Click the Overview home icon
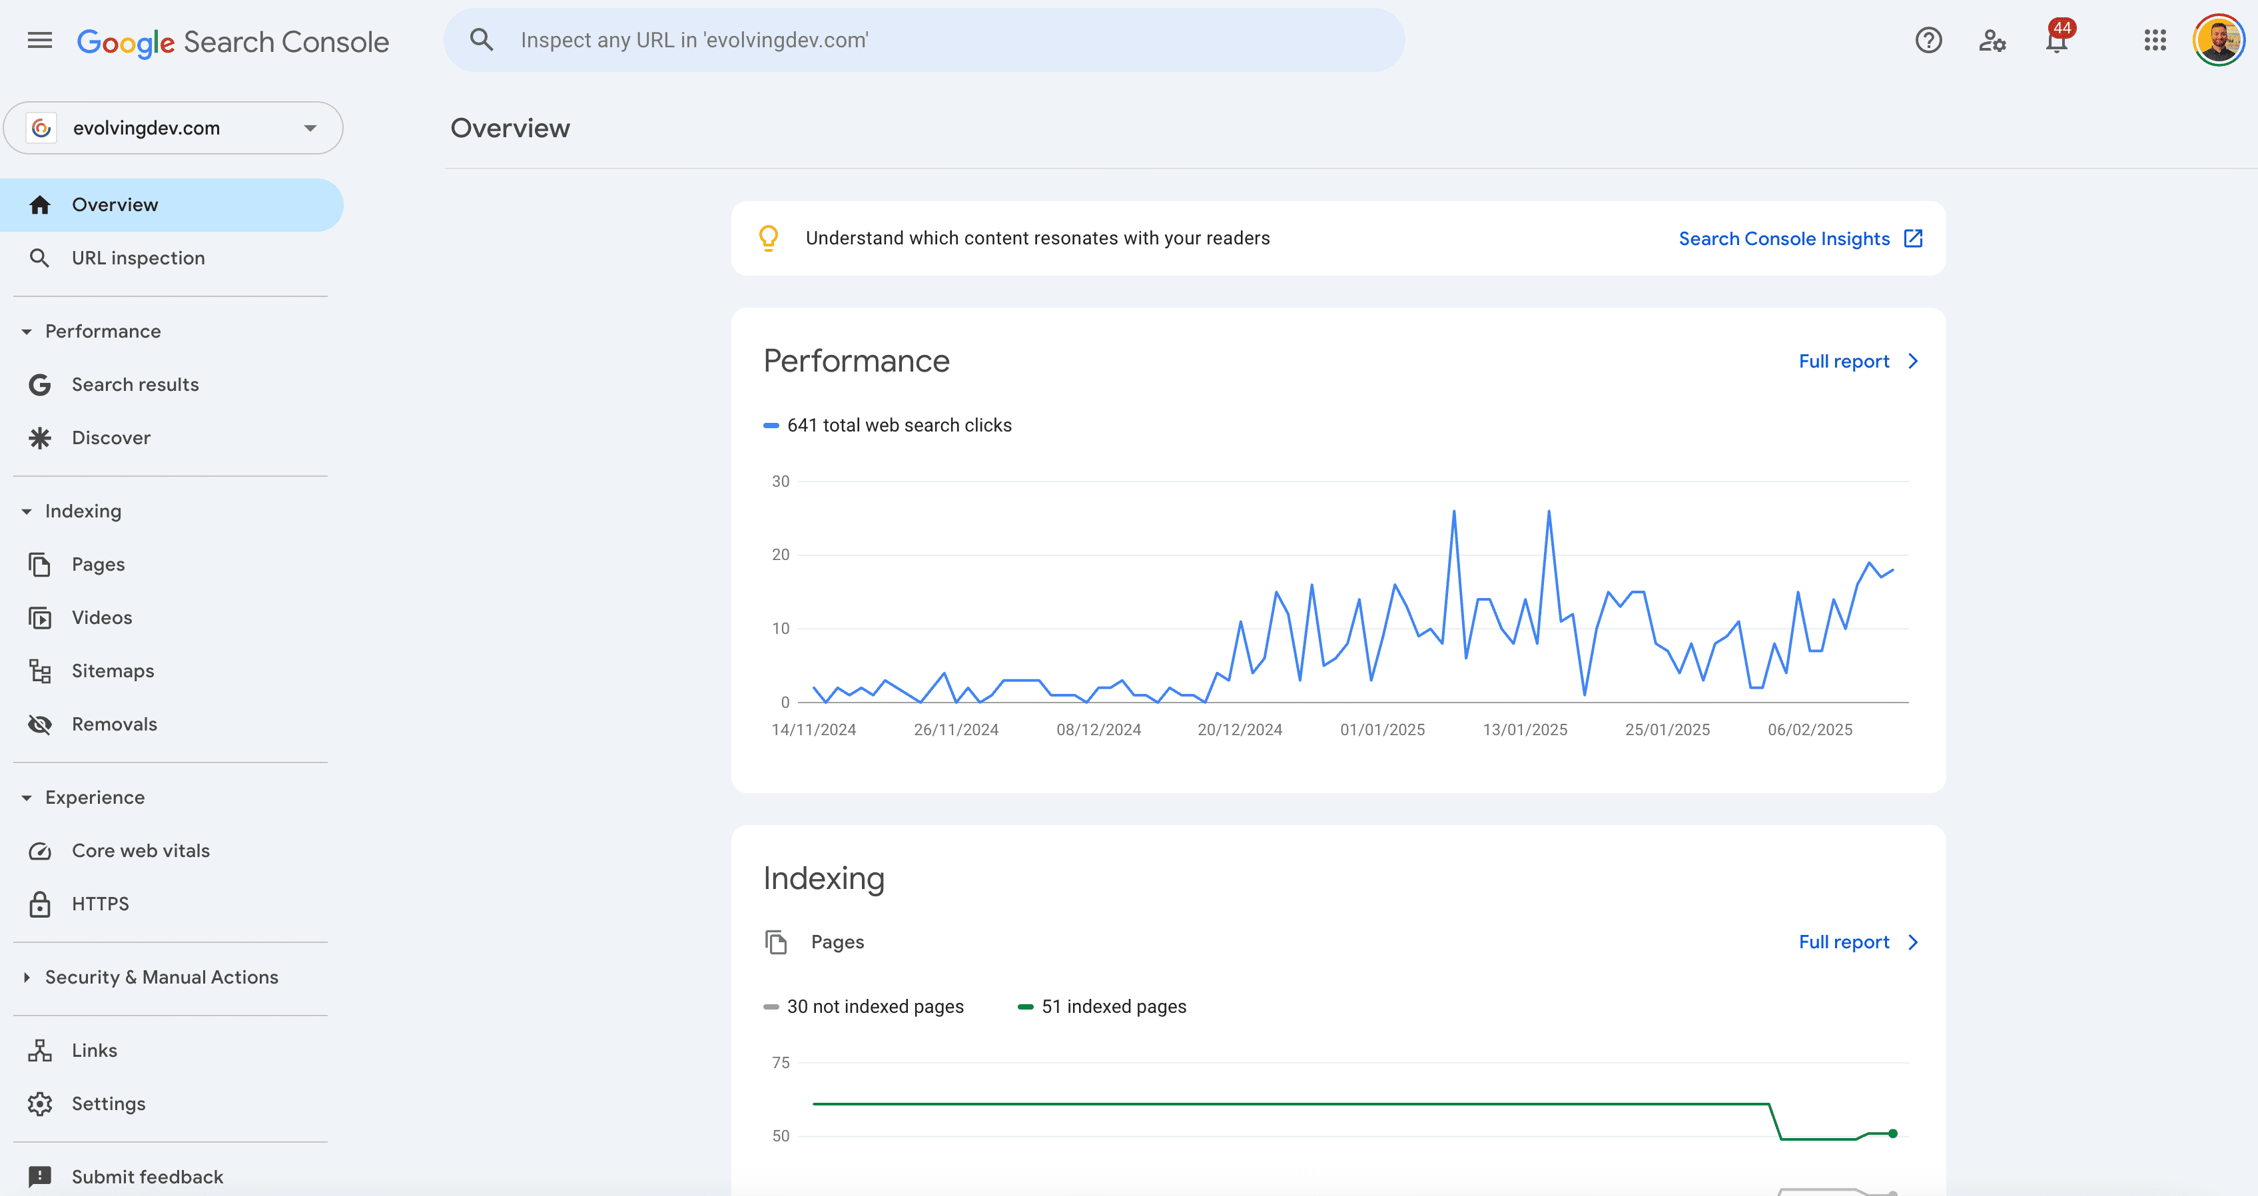 pyautogui.click(x=39, y=205)
